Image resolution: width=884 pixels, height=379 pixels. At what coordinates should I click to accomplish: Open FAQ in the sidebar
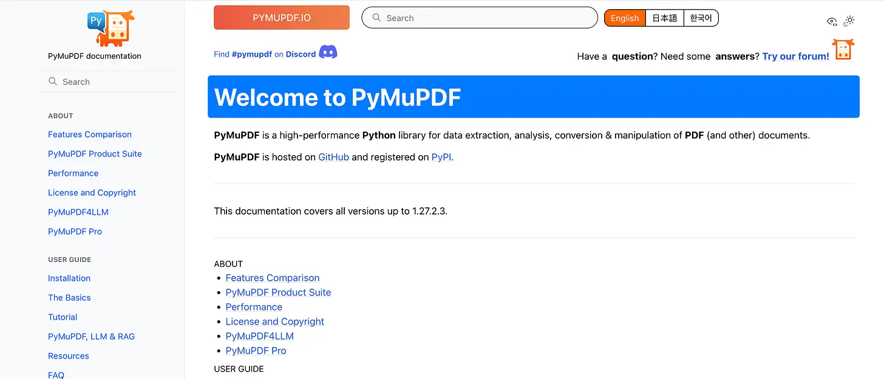(56, 375)
